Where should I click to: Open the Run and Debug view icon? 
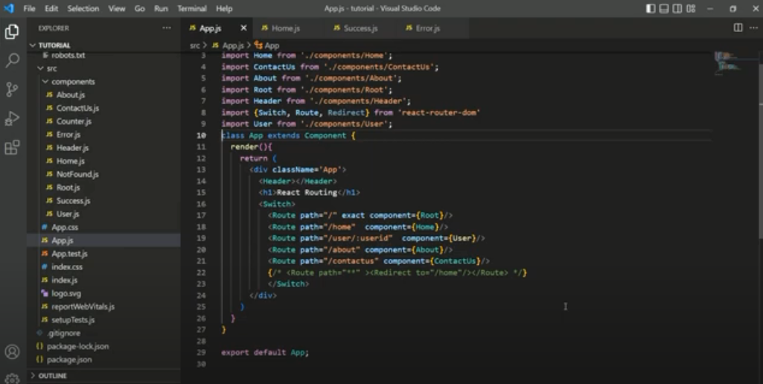coord(12,118)
